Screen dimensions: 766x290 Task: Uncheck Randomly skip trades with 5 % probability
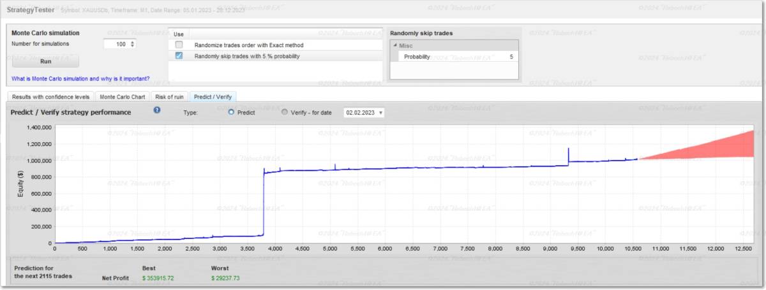pos(179,56)
